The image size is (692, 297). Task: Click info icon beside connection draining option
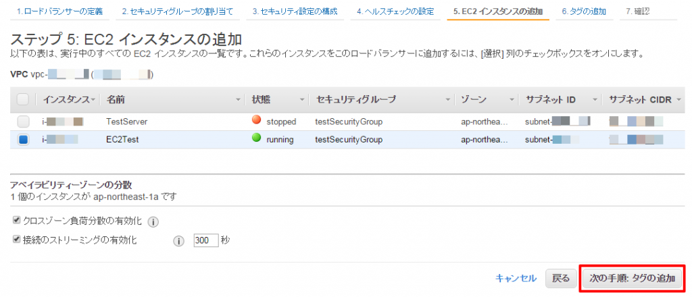click(x=178, y=241)
